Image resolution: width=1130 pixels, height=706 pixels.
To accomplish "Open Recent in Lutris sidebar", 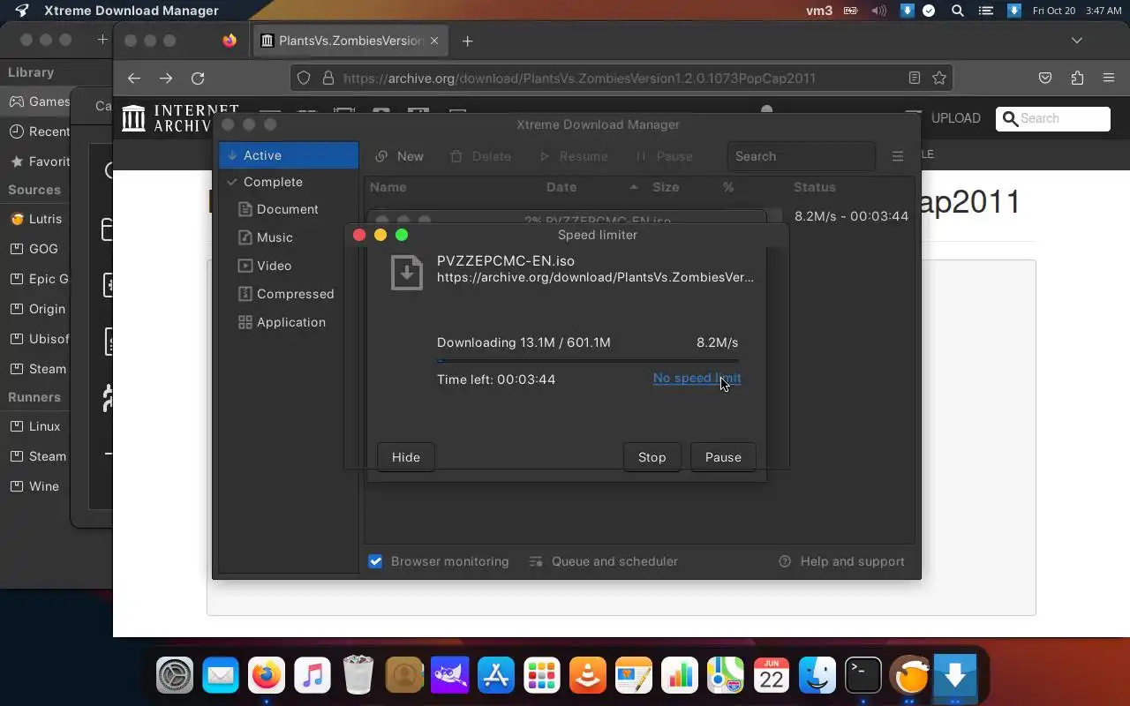I will (x=39, y=131).
